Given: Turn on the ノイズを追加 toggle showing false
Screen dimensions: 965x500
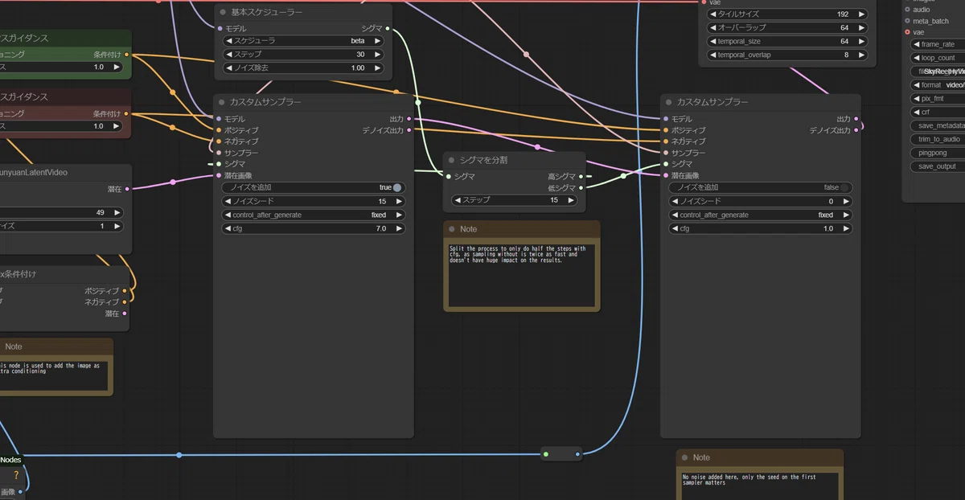Looking at the screenshot, I should tap(844, 187).
